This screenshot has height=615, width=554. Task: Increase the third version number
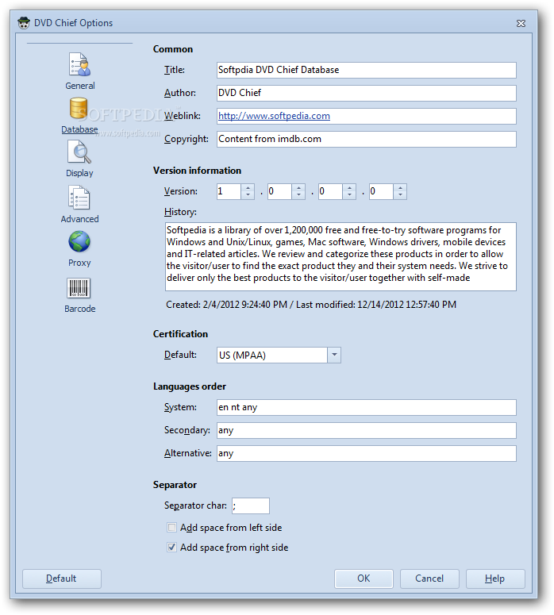click(x=349, y=188)
